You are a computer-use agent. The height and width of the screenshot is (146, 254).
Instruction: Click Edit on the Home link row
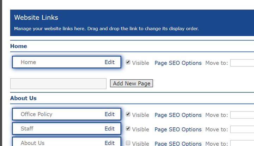tap(109, 62)
